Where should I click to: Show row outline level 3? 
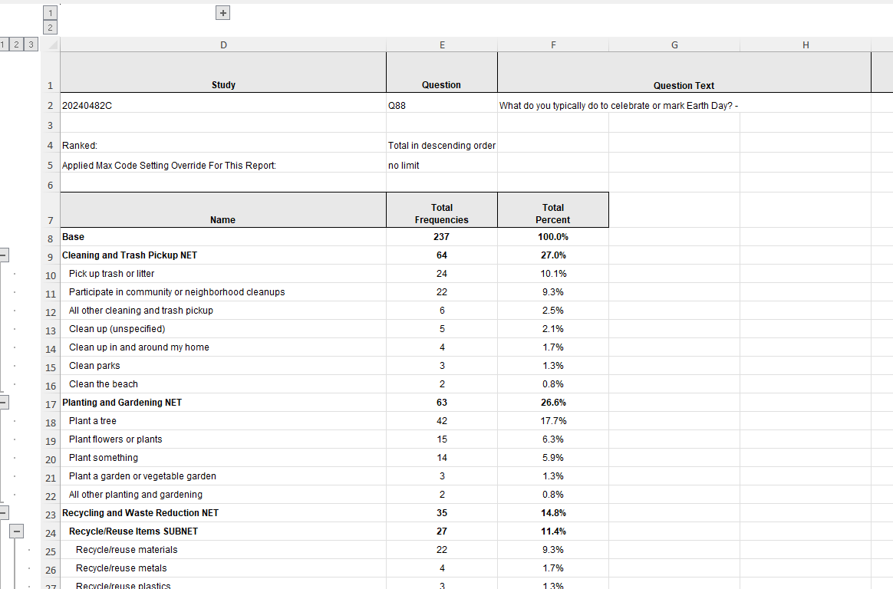click(30, 44)
